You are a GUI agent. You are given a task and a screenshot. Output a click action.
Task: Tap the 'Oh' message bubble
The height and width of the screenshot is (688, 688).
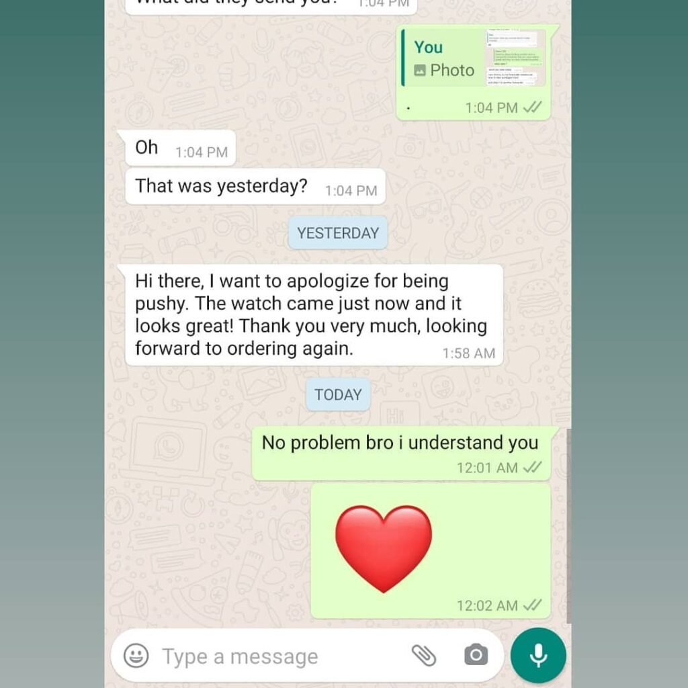pyautogui.click(x=180, y=148)
